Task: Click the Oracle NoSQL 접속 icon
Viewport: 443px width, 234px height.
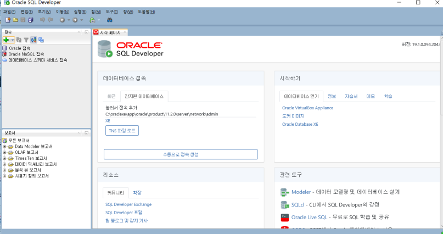Action: pyautogui.click(x=4, y=54)
